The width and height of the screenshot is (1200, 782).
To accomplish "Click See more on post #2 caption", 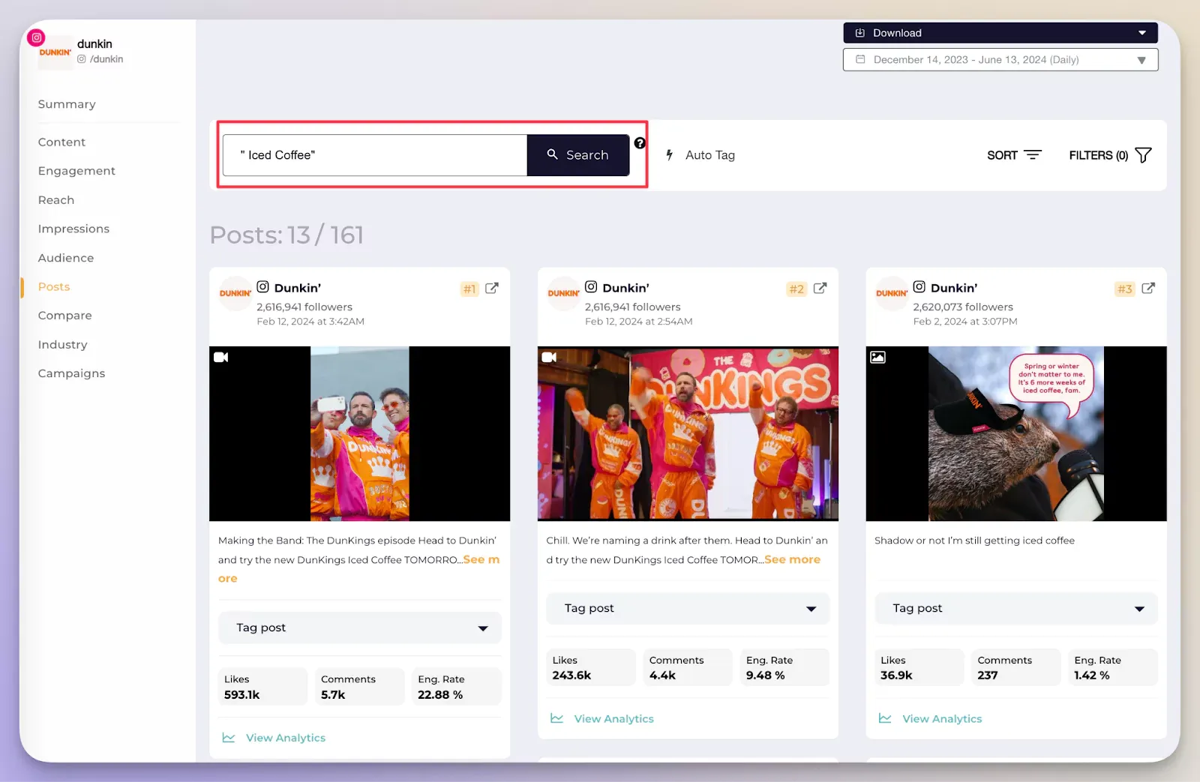I will [792, 559].
